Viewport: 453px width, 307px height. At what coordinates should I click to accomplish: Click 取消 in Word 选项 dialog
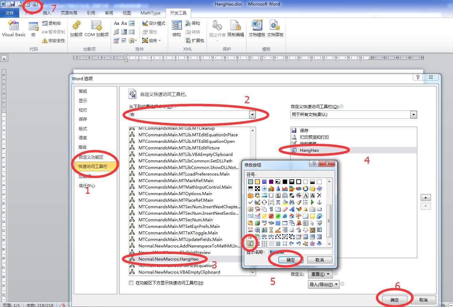(423, 300)
